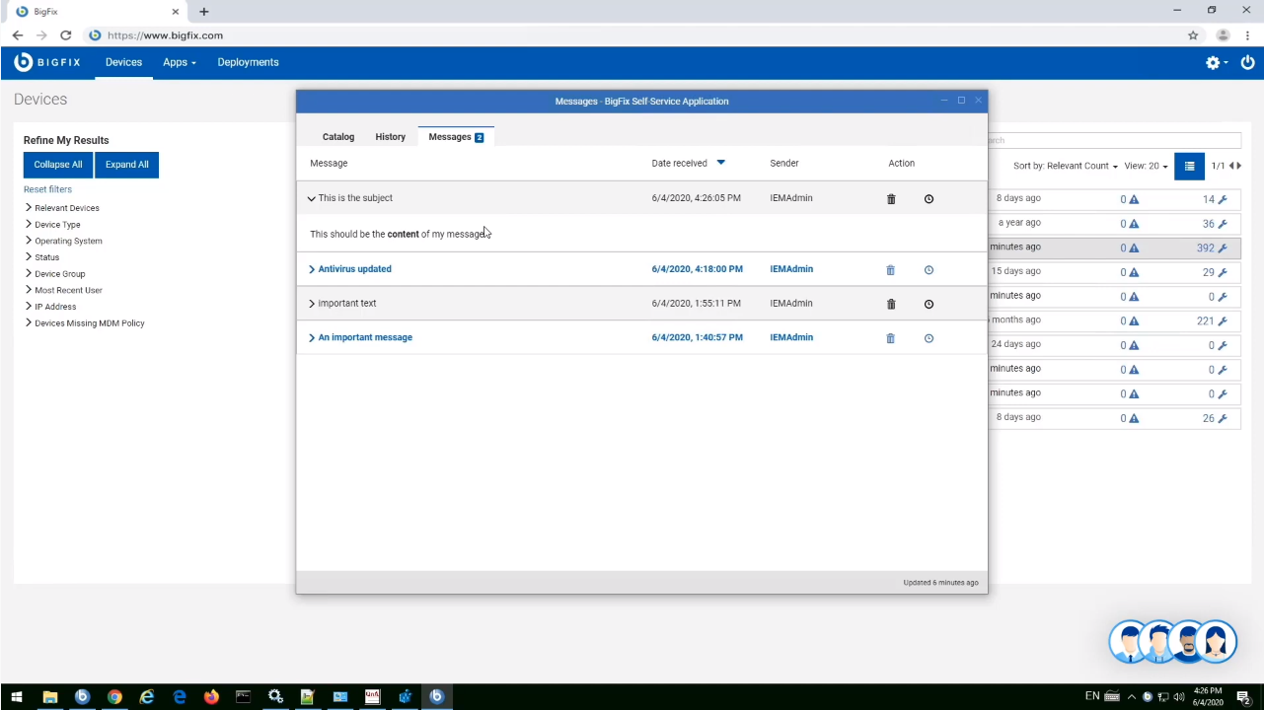Click clock icon on 'important text' row

pos(929,305)
